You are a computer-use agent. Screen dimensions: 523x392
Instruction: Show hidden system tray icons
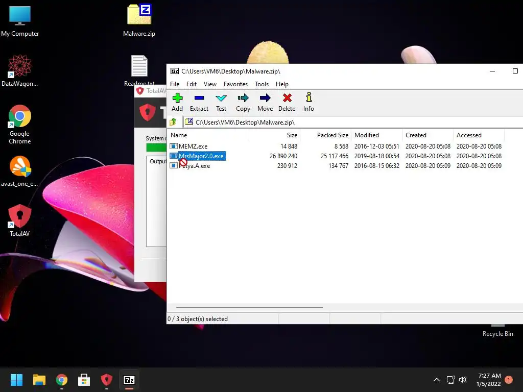click(437, 380)
